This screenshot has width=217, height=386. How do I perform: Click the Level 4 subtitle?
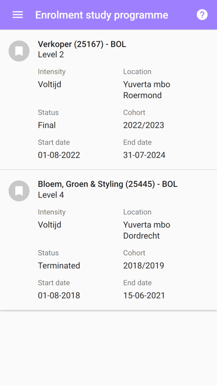pos(51,195)
